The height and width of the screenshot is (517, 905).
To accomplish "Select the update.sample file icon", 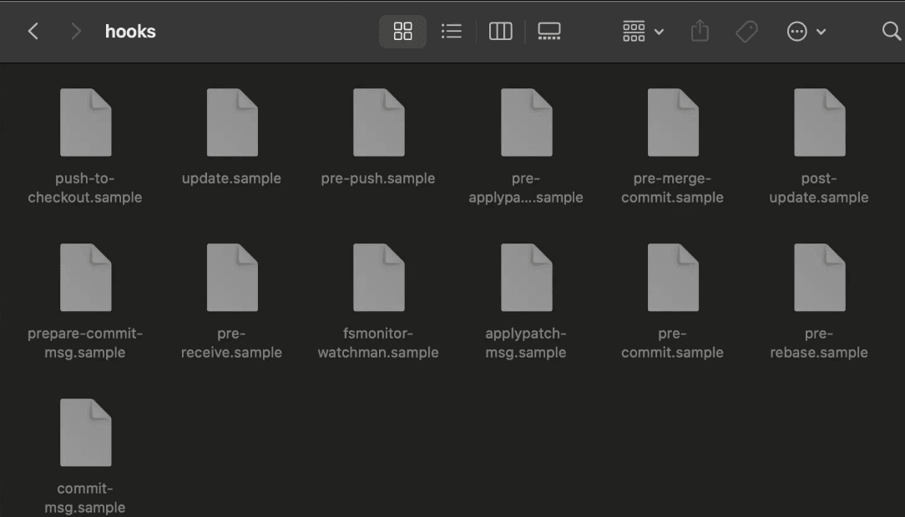I will pyautogui.click(x=231, y=123).
